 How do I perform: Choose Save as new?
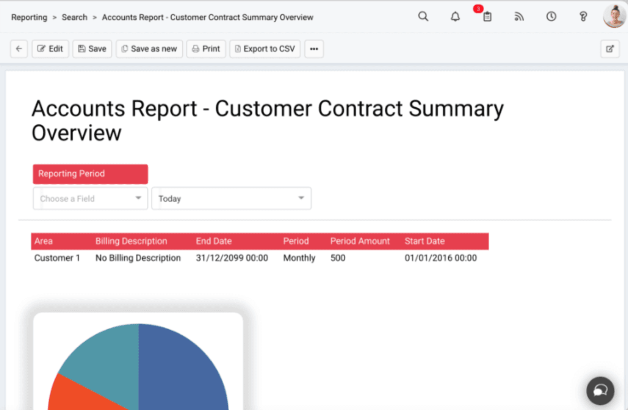tap(149, 49)
